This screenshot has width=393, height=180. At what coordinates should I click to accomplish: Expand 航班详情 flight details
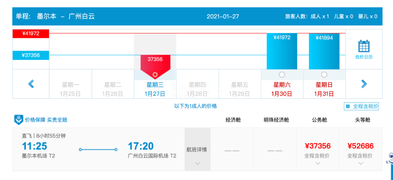pos(197,153)
